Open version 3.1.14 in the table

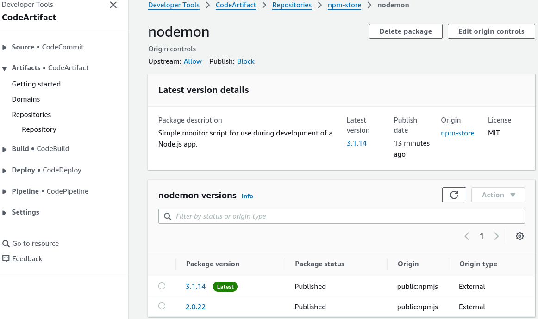point(195,287)
